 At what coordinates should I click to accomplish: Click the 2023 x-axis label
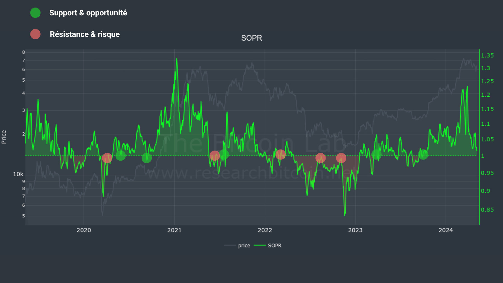coord(355,230)
